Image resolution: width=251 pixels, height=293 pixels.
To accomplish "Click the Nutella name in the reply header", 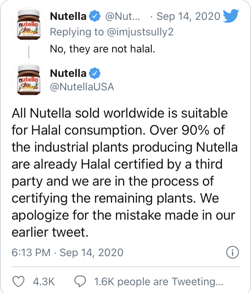I will pos(68,16).
